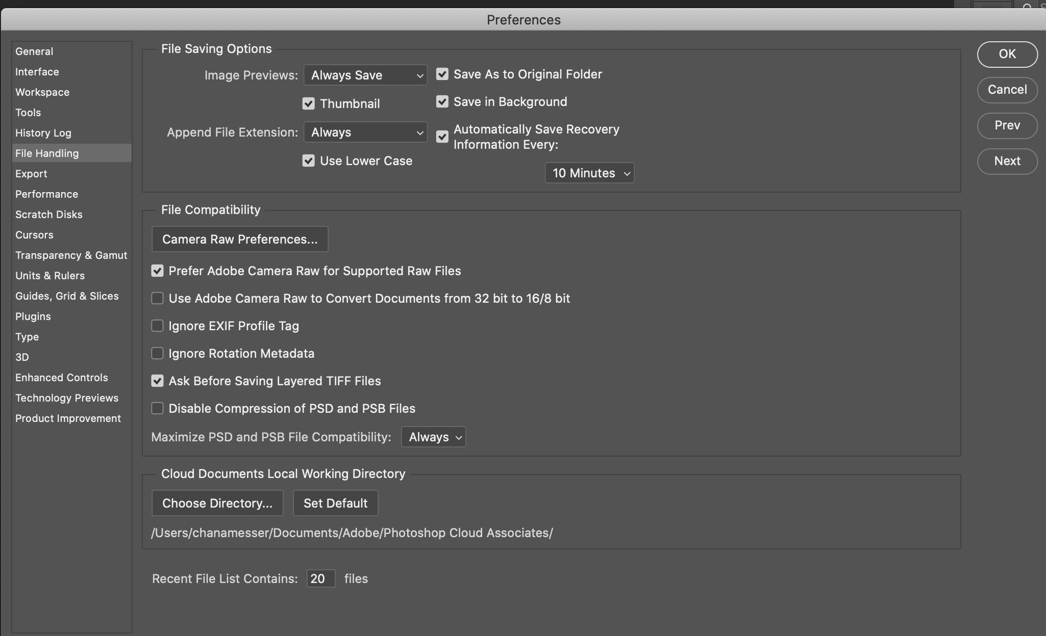Enable Ignore EXIF Profile Tag checkbox
The height and width of the screenshot is (636, 1046).
coord(157,326)
